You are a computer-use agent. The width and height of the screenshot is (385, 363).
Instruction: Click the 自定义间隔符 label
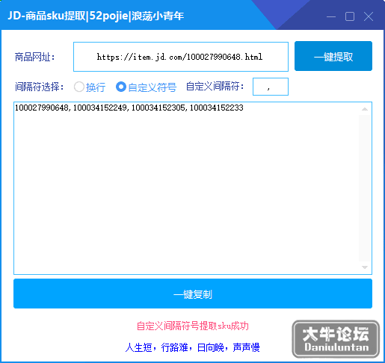point(215,87)
